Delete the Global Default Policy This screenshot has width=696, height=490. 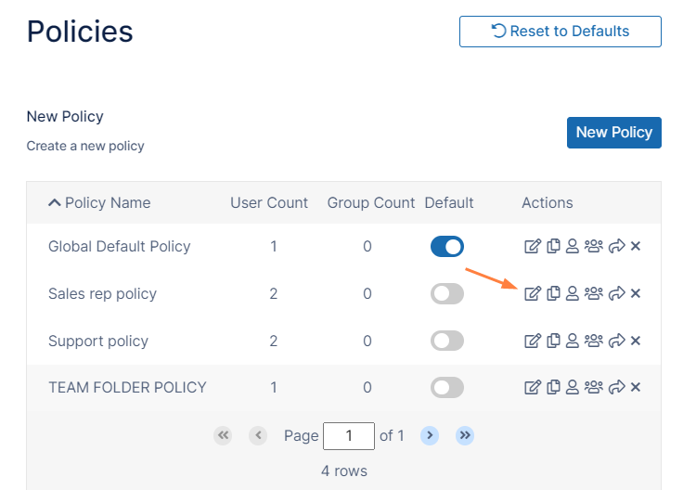tap(636, 246)
